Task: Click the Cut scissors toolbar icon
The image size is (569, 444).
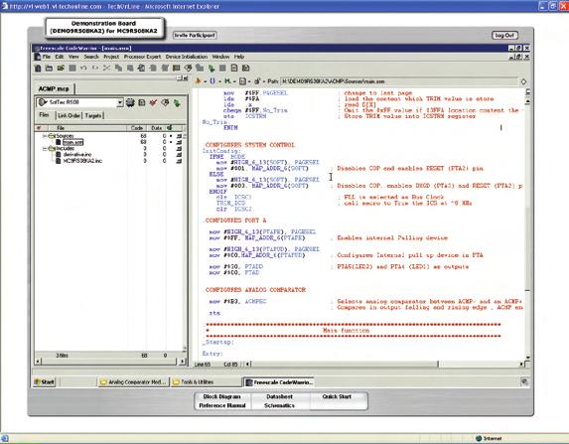Action: (106, 68)
